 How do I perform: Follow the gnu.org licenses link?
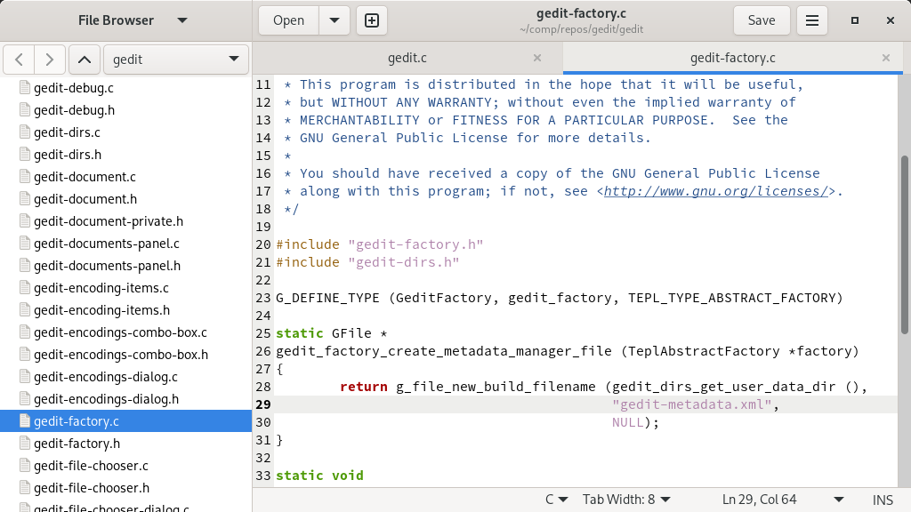tap(716, 191)
